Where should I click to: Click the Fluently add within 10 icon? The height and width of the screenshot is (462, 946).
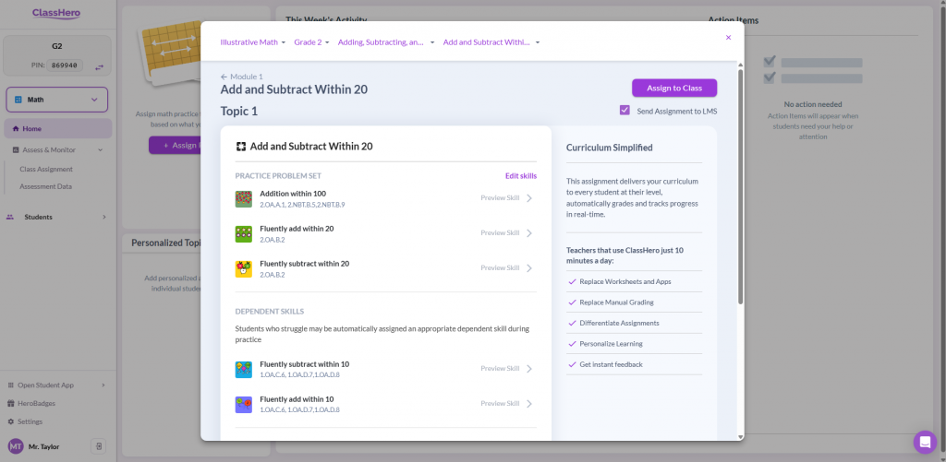(x=244, y=404)
